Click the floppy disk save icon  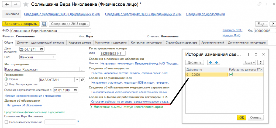click(44, 24)
